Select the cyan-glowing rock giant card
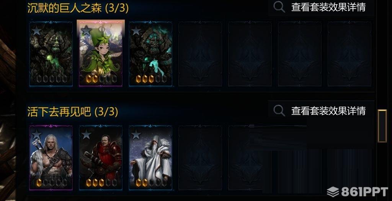The image size is (392, 201). 150,54
